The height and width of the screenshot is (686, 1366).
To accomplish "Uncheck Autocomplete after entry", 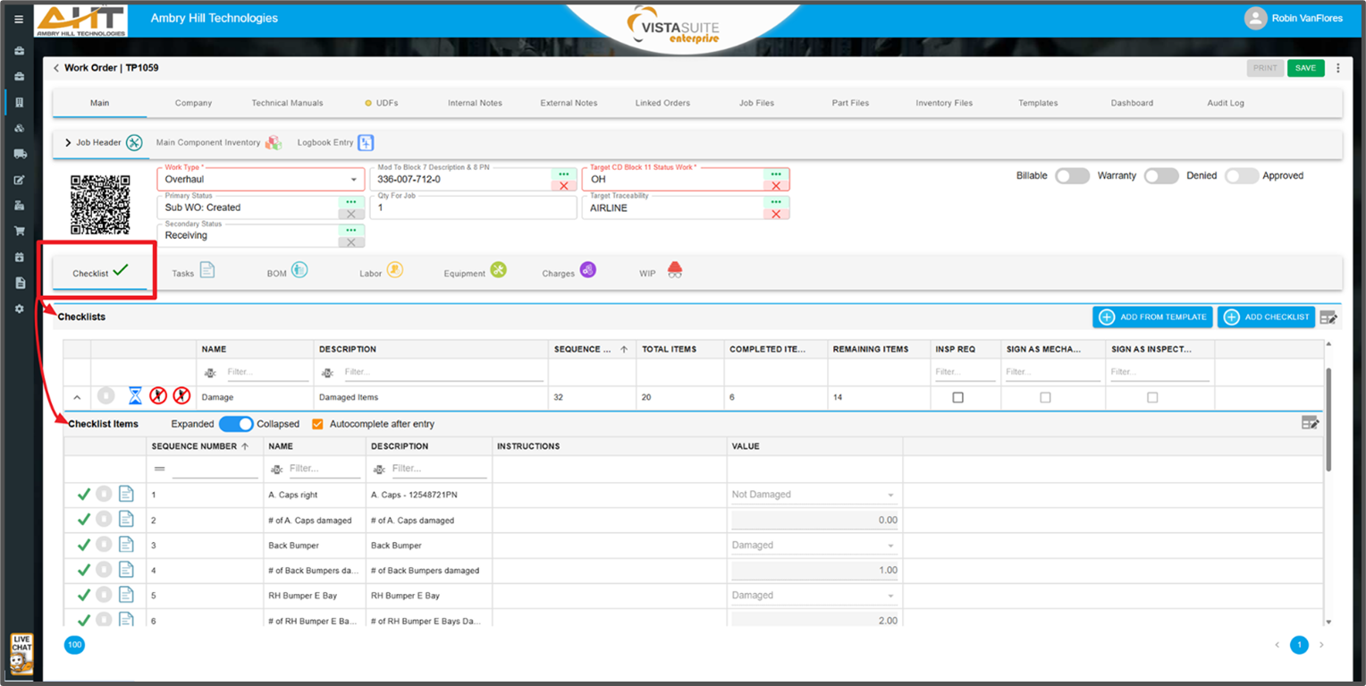I will coord(317,423).
